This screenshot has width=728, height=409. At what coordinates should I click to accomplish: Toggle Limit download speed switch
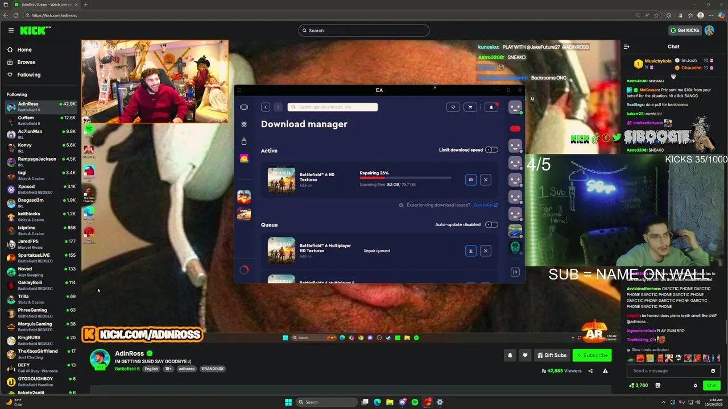point(491,150)
